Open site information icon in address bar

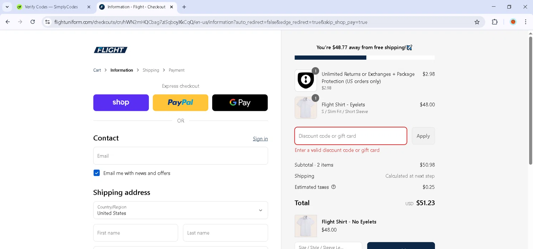[x=47, y=22]
